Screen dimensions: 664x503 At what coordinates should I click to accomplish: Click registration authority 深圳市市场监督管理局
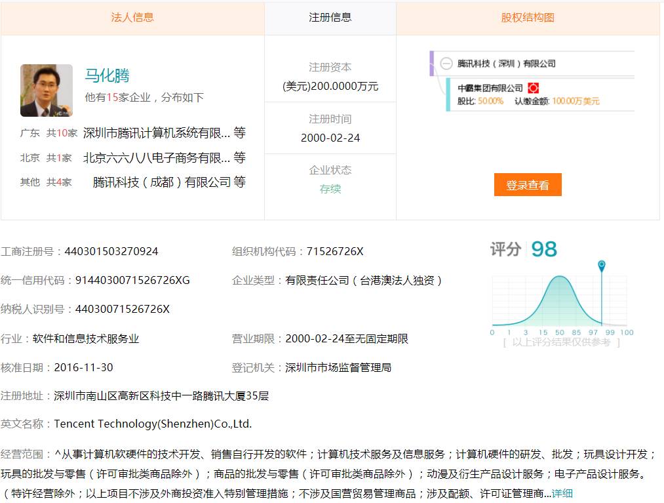(x=338, y=367)
